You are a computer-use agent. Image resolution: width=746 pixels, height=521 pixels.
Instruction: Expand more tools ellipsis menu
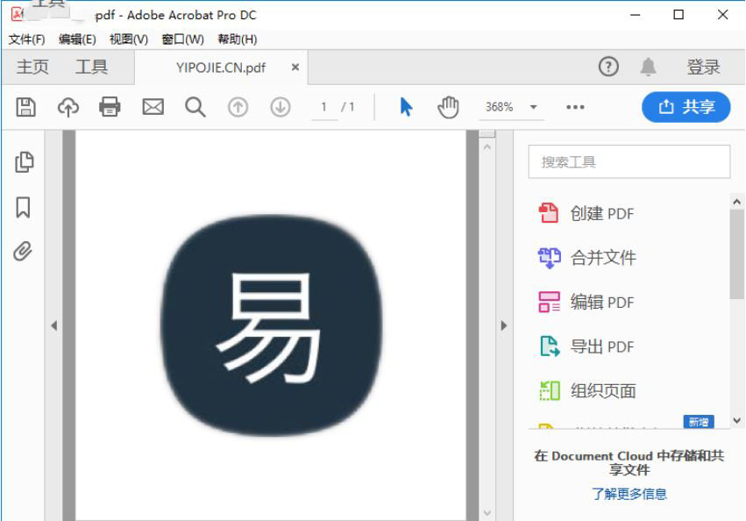[575, 107]
